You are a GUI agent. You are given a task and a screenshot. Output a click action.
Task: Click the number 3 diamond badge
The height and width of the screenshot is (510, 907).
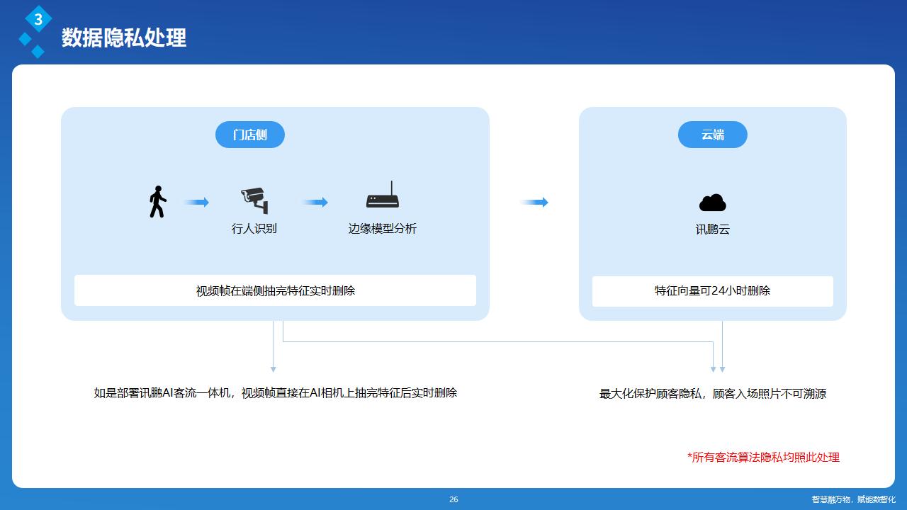point(38,20)
